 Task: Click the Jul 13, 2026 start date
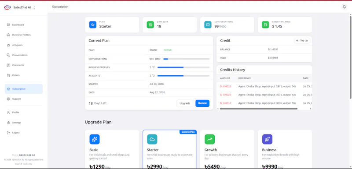pyautogui.click(x=157, y=84)
